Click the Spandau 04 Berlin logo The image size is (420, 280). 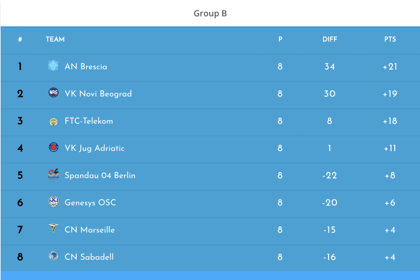pos(53,174)
